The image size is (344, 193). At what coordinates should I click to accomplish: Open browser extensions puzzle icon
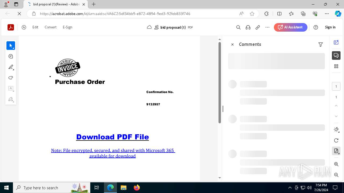click(266, 14)
